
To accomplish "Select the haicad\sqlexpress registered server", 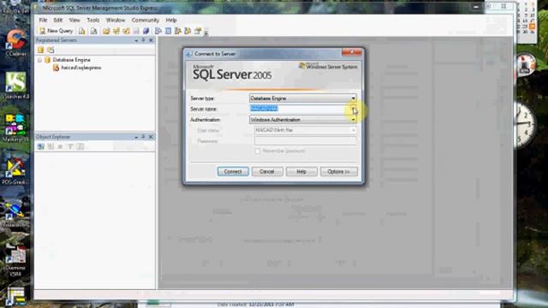I will point(81,68).
